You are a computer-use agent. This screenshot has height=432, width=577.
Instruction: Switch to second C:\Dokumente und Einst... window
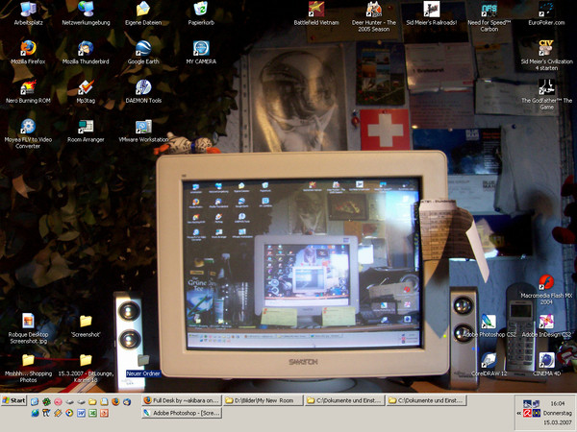427,400
